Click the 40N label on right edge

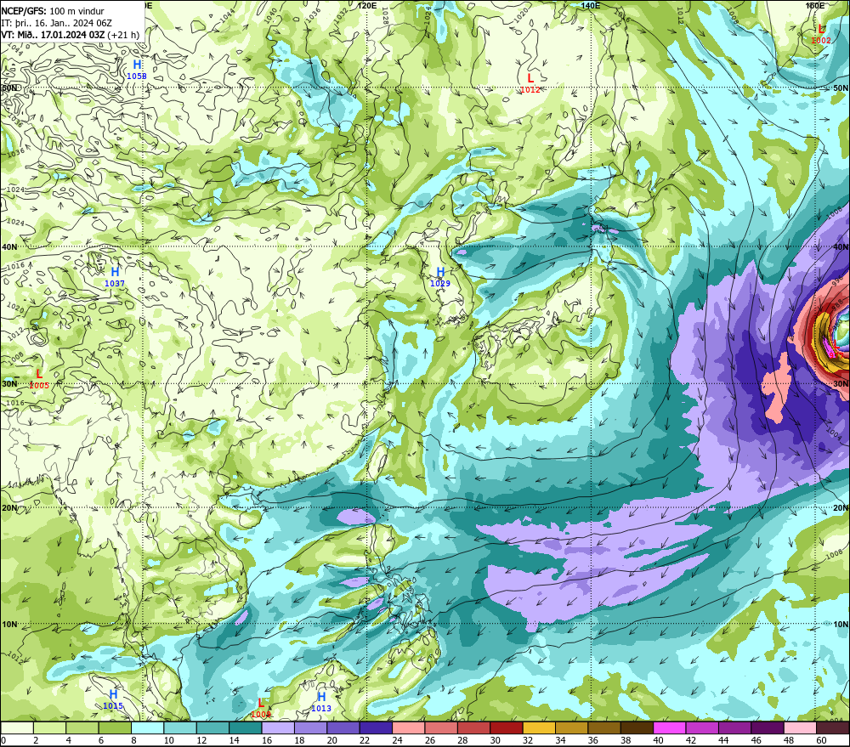pos(841,246)
